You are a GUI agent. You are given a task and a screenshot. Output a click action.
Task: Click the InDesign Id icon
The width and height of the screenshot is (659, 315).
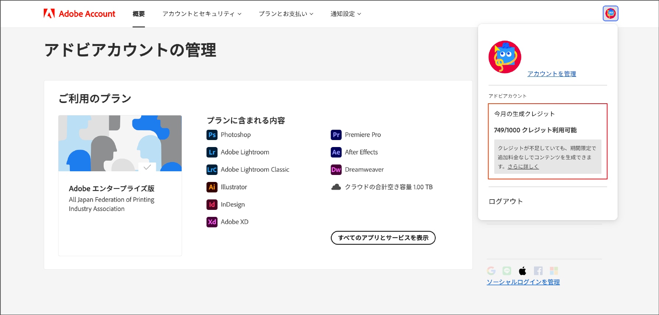tap(212, 204)
